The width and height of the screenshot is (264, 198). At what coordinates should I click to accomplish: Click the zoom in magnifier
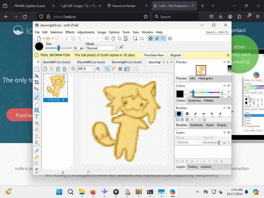click(x=98, y=69)
